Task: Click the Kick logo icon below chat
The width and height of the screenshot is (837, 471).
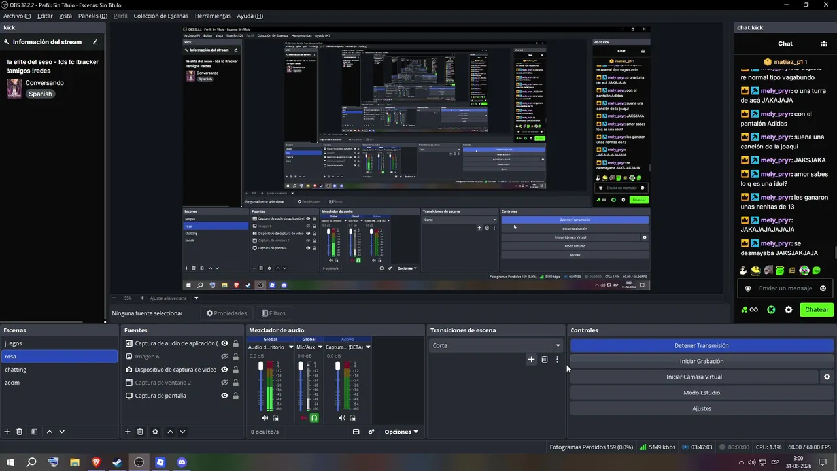Action: click(x=771, y=309)
